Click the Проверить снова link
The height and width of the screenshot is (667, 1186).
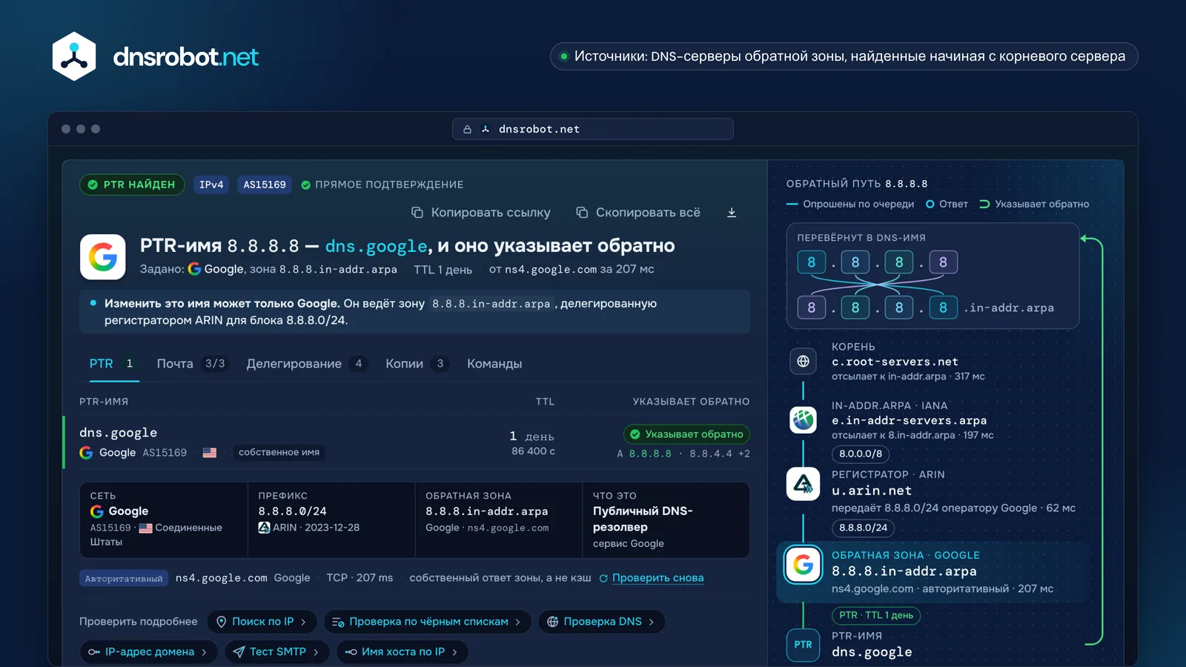pyautogui.click(x=657, y=578)
